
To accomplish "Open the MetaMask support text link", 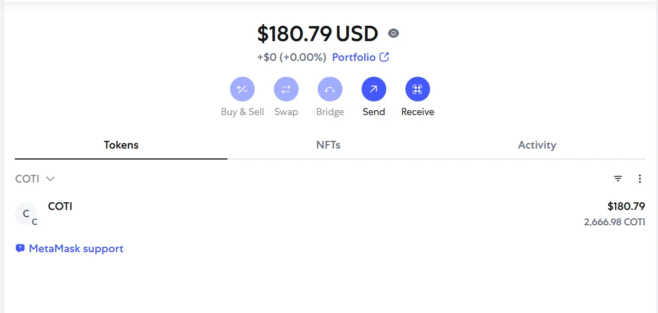I will pyautogui.click(x=76, y=249).
